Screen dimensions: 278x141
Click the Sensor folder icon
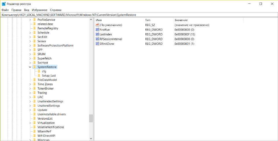[x=34, y=41]
